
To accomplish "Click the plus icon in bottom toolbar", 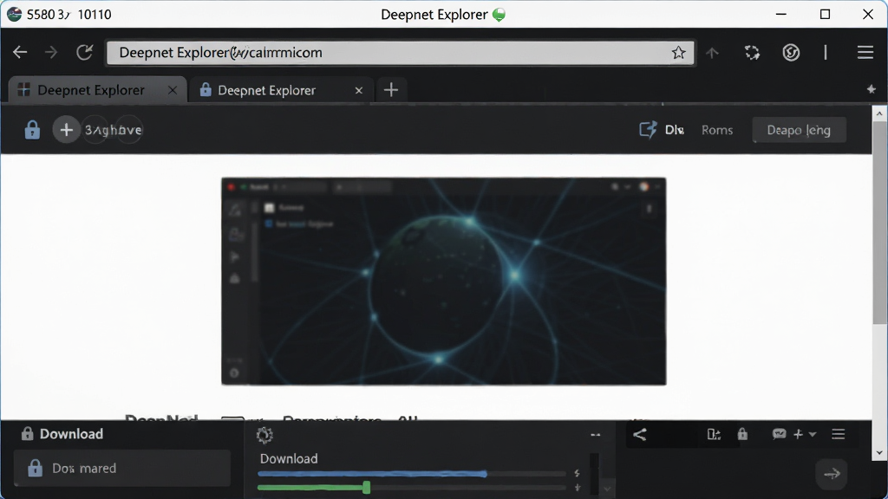I will coord(799,434).
